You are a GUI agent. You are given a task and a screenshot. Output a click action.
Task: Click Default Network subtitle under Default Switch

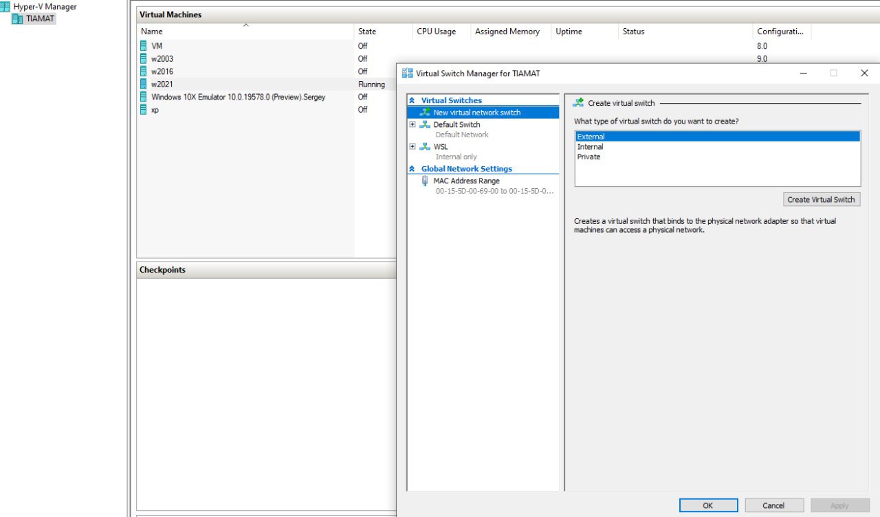(x=462, y=135)
